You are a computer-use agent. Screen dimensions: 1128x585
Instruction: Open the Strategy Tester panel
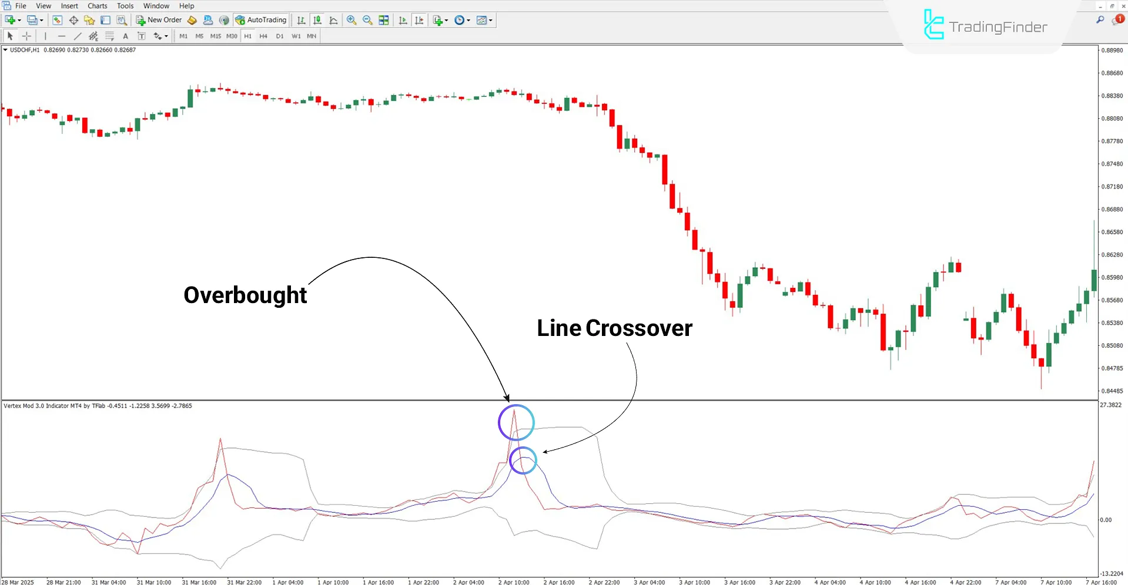pyautogui.click(x=122, y=19)
